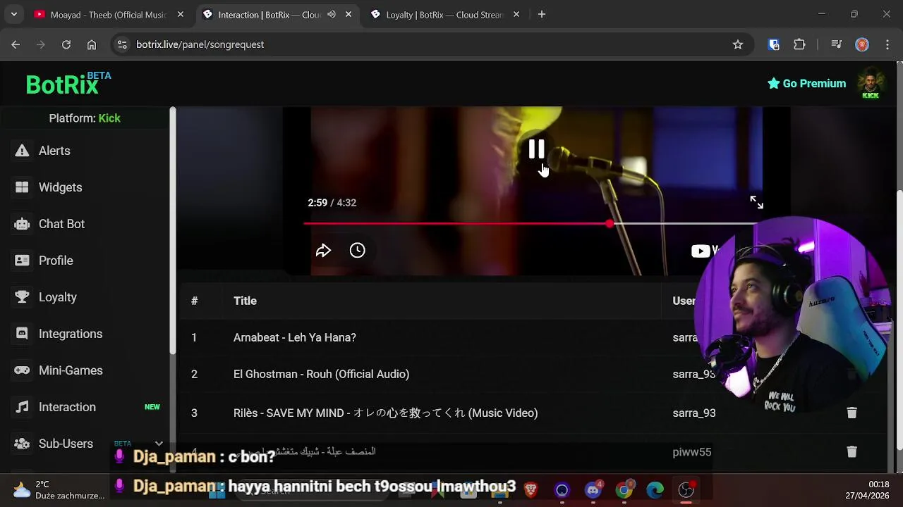Click the video progress bar scrubber
This screenshot has width=903, height=507.
[610, 224]
